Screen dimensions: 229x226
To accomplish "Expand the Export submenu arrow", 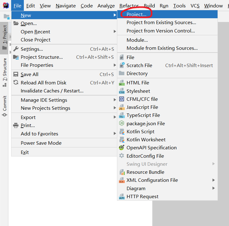I will point(115,117).
